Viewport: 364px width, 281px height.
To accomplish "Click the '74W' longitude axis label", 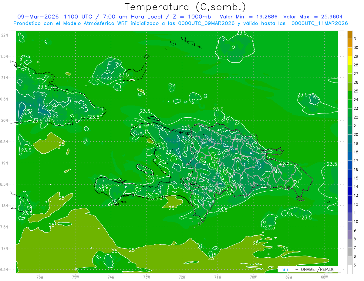I will tap(111, 277).
